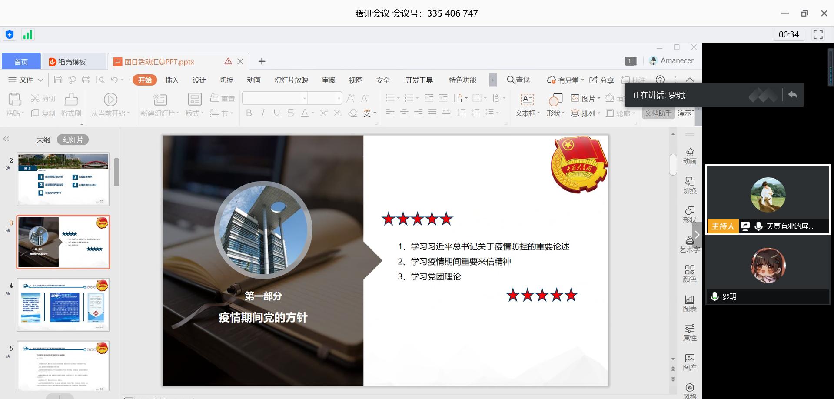Toggle 罗玥's microphone icon

point(714,296)
